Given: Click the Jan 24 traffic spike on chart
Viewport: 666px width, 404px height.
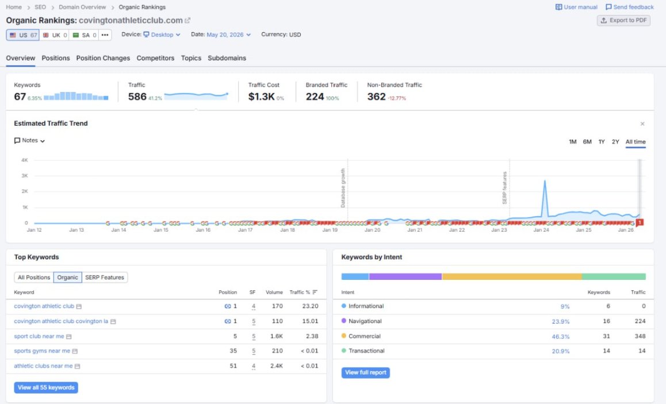Looking at the screenshot, I should pos(545,182).
